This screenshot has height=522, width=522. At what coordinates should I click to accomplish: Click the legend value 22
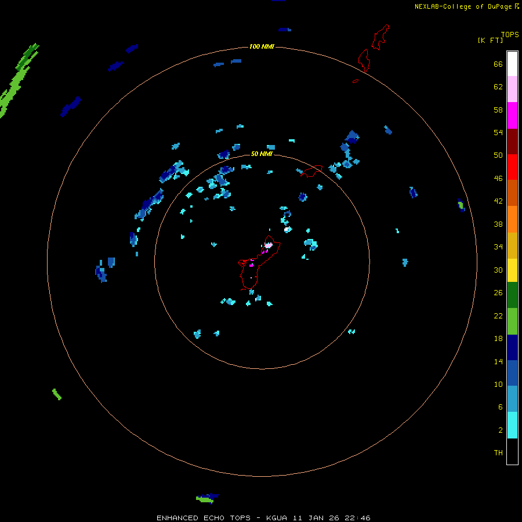point(498,316)
